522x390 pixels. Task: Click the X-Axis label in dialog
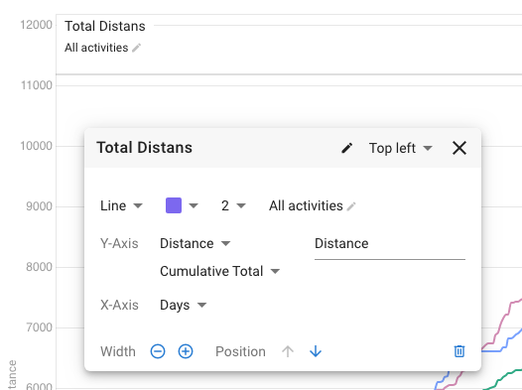coord(119,305)
